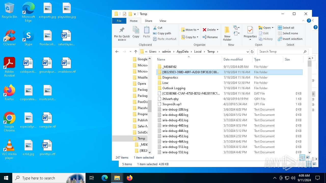Screen dimensions: 326x183
Task: Select the Temp folder in navigation tree
Action: point(141,139)
